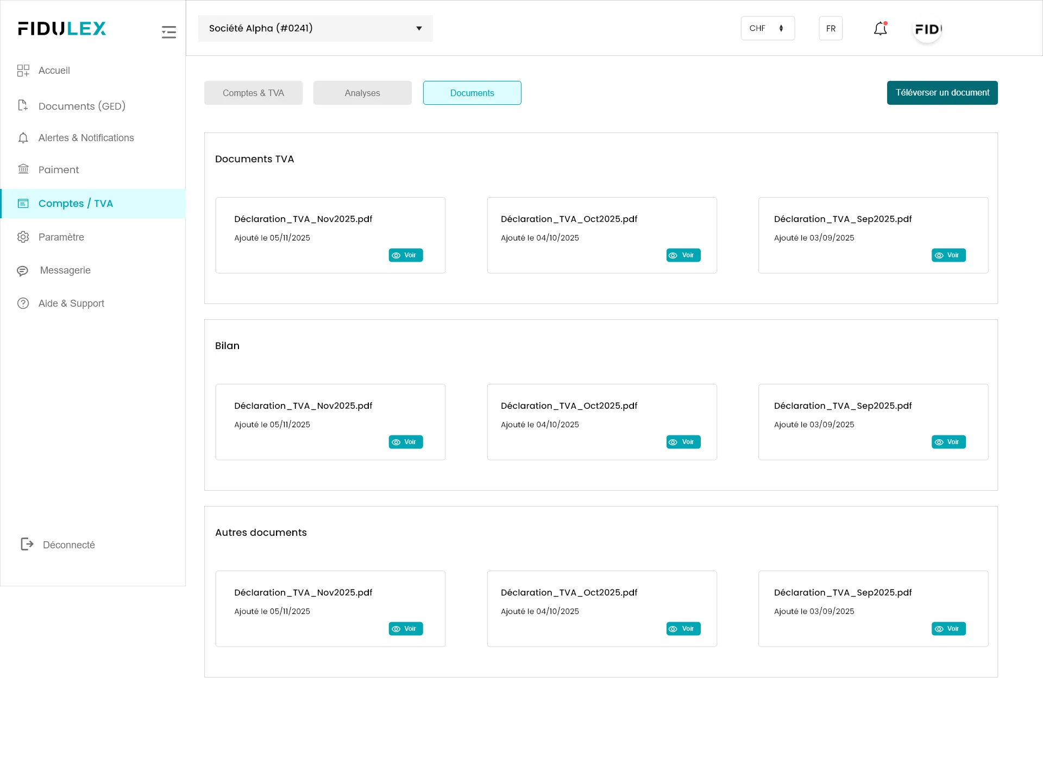The image size is (1043, 772).
Task: View Oct2025 file in Bilan section
Action: click(683, 442)
